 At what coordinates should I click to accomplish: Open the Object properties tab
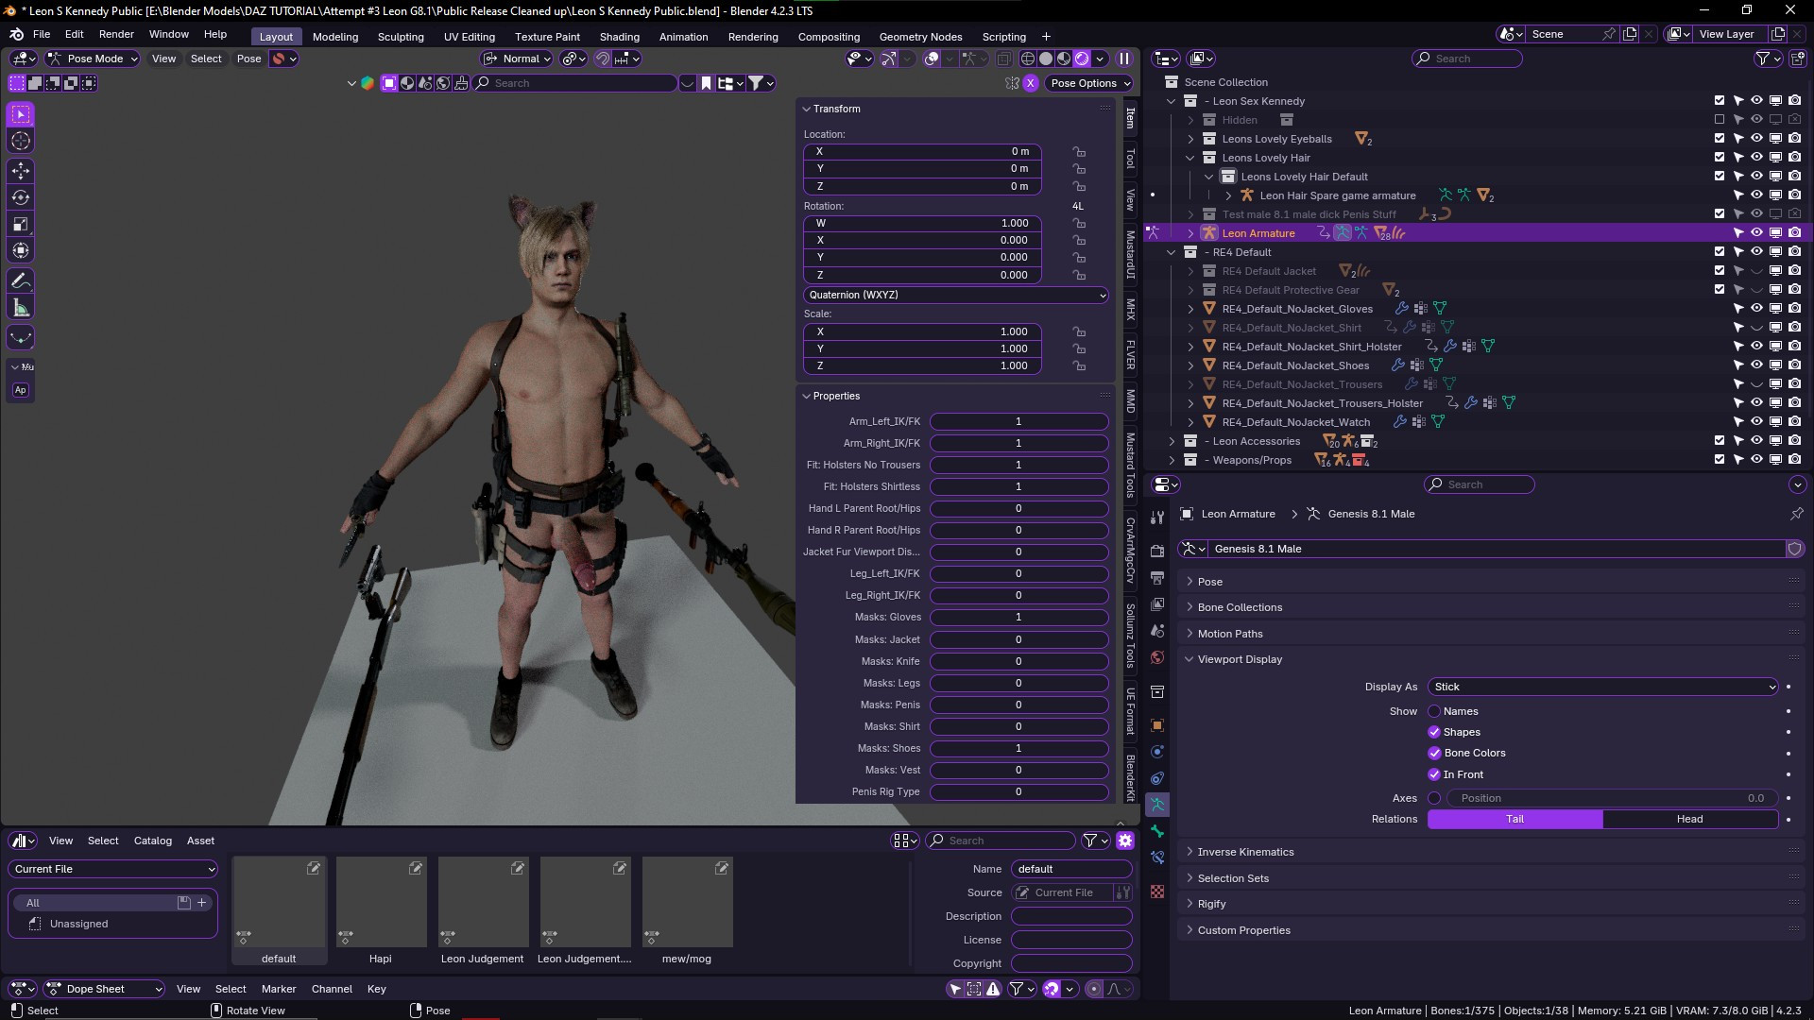(x=1157, y=725)
